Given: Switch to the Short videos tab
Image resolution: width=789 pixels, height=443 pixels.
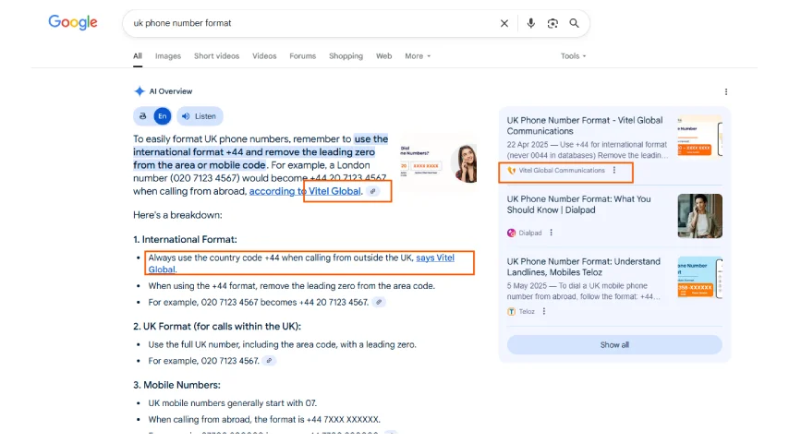Looking at the screenshot, I should pos(217,55).
